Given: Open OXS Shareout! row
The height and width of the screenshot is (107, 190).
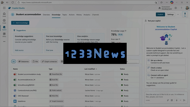Looking at the screenshot, I should [75, 96].
